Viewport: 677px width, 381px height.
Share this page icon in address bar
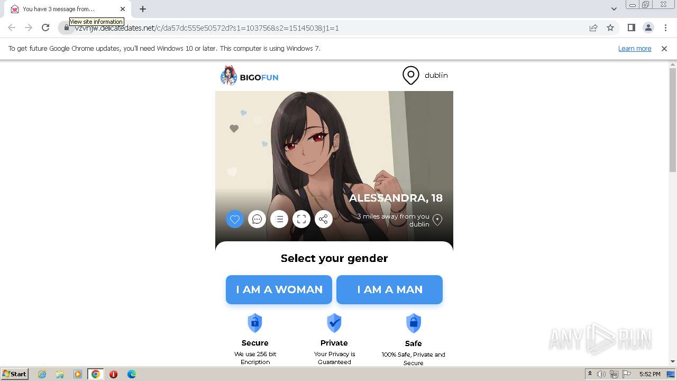[x=593, y=28]
